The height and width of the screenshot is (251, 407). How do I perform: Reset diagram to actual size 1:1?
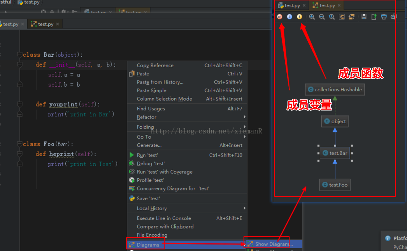pyautogui.click(x=332, y=17)
